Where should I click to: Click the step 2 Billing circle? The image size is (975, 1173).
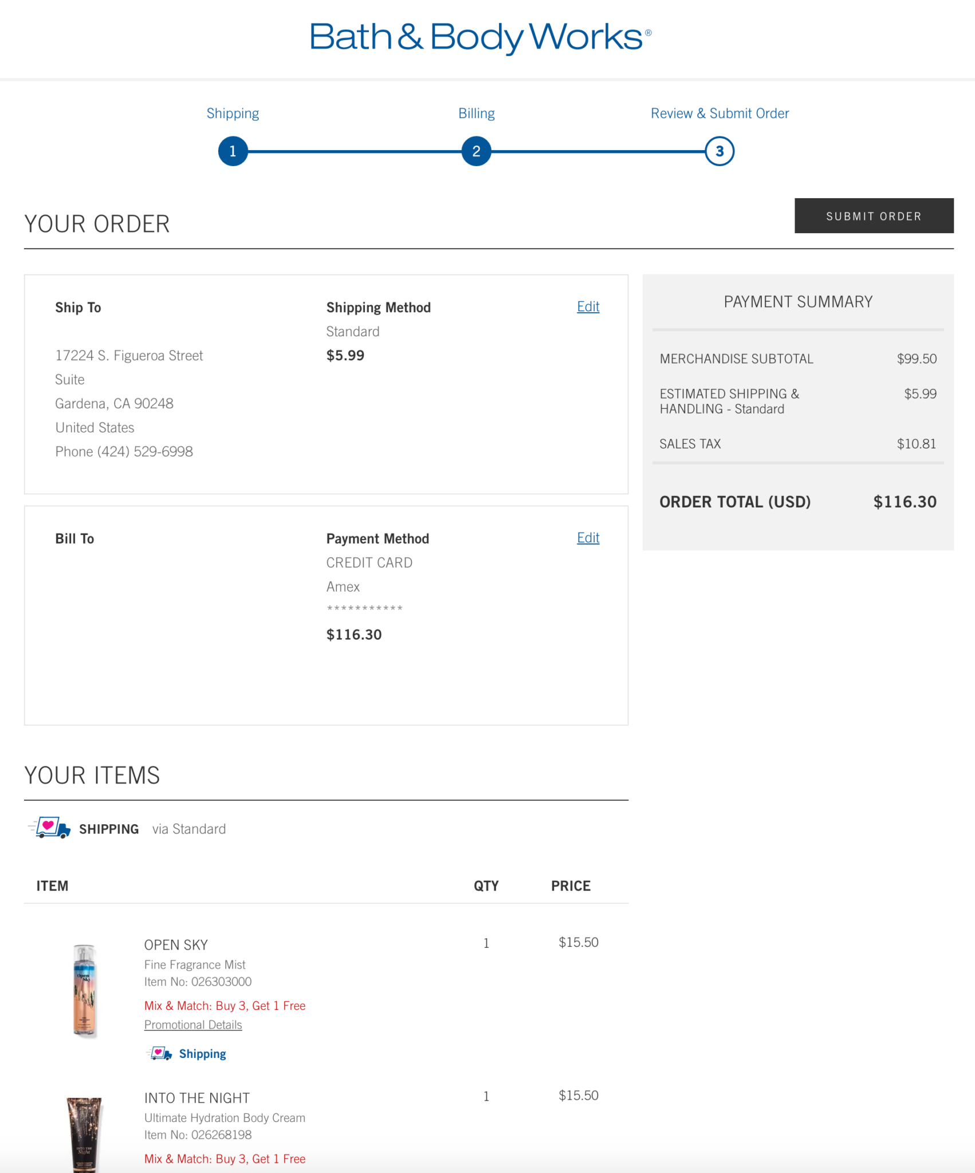point(476,151)
